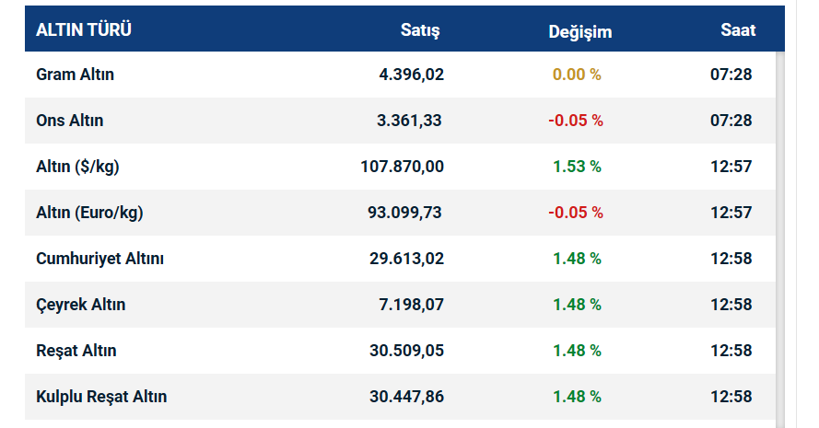Click the 107.870,00 sale price value
The image size is (819, 428).
pos(403,167)
